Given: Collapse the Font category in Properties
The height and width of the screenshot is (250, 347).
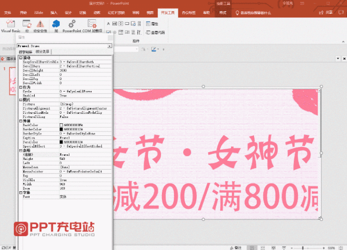Looking at the screenshot, I should click(21, 193).
